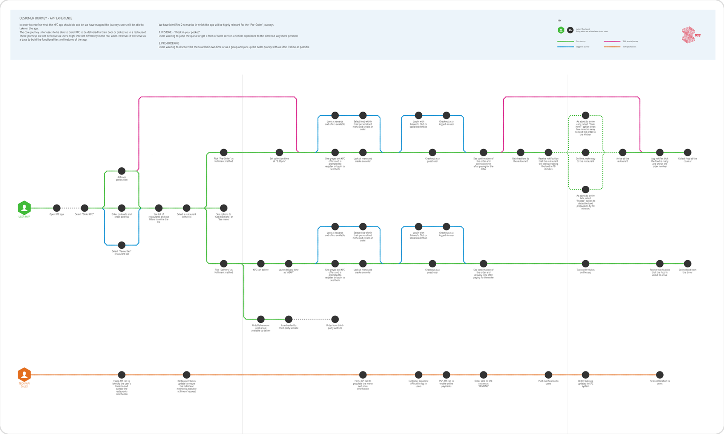Click the 'KEY' heading text

pyautogui.click(x=559, y=21)
